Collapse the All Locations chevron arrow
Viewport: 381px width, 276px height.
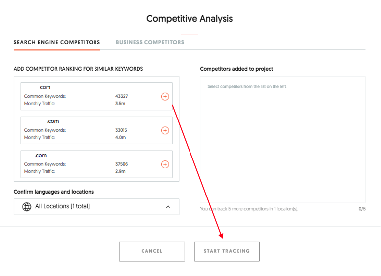click(x=168, y=207)
